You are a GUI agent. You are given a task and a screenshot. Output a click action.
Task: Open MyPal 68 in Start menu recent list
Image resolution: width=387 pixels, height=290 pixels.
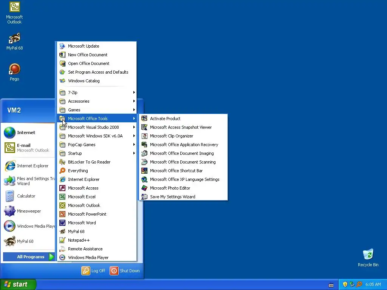[x=29, y=241]
